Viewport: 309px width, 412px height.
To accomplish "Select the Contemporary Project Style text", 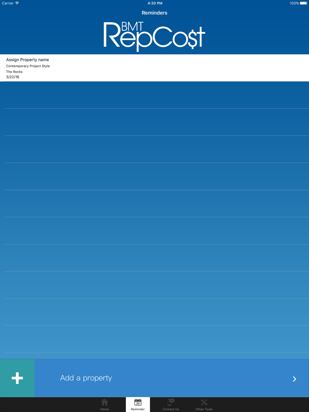I will (28, 66).
